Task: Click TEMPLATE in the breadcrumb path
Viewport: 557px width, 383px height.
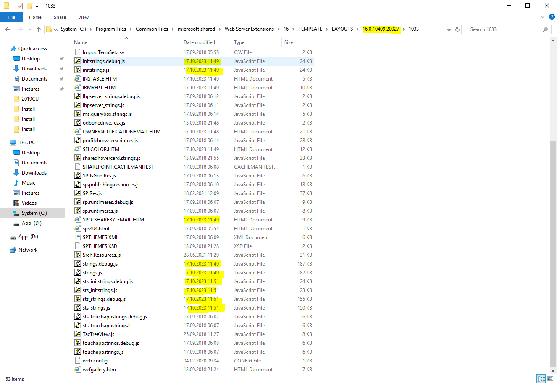Action: click(310, 29)
